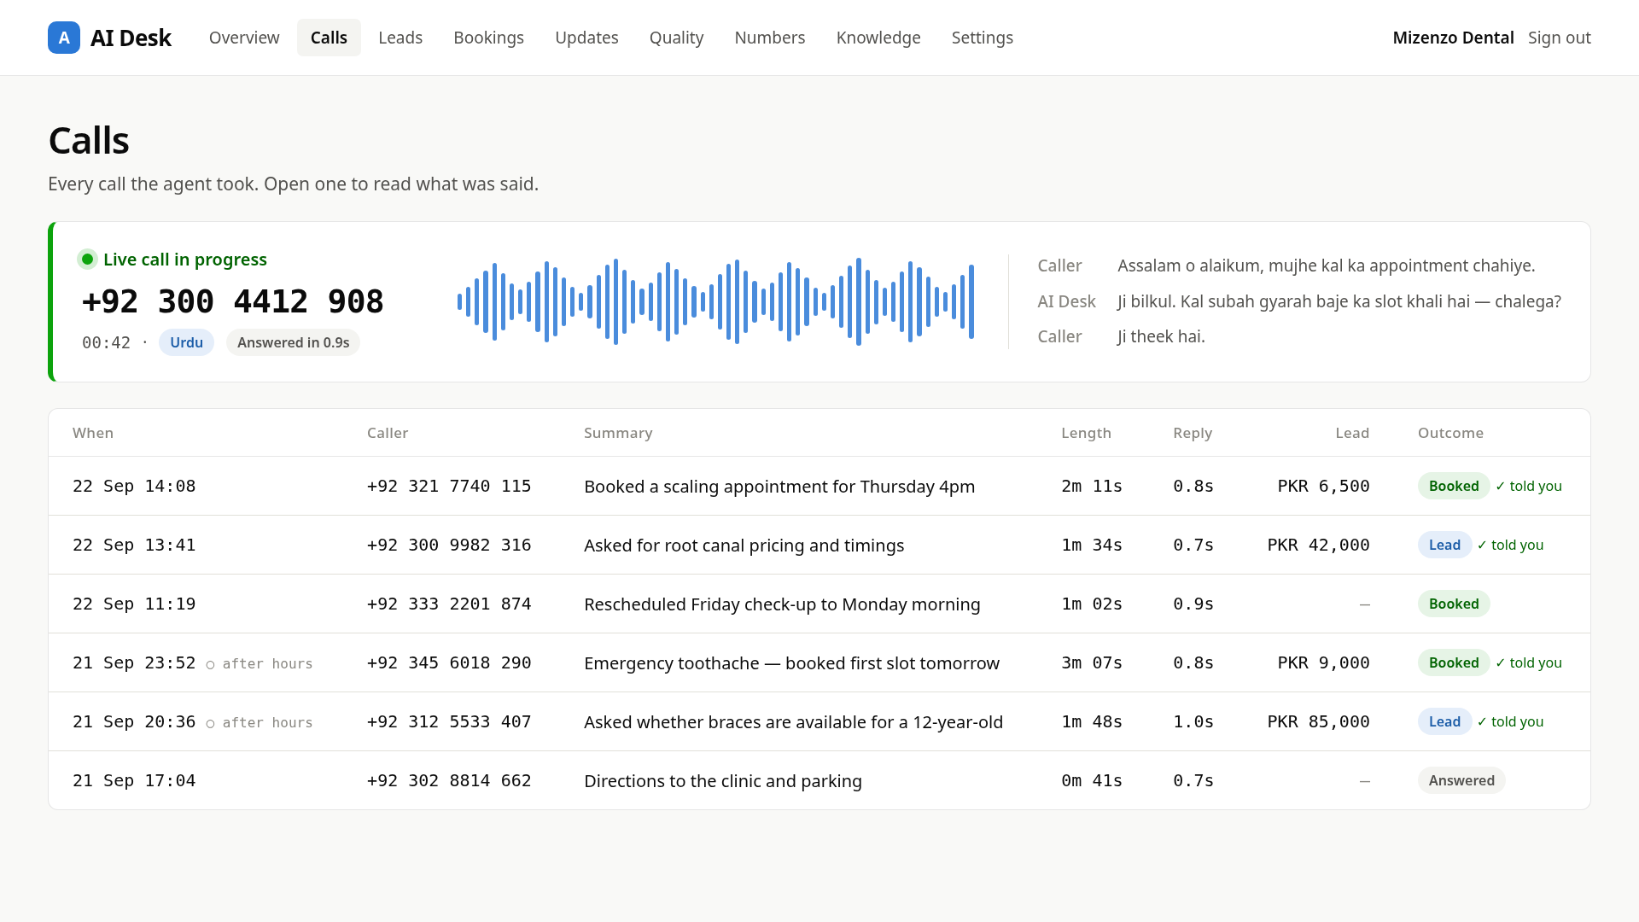This screenshot has width=1639, height=922.
Task: Click the 3m 07s call length
Action: (1092, 662)
